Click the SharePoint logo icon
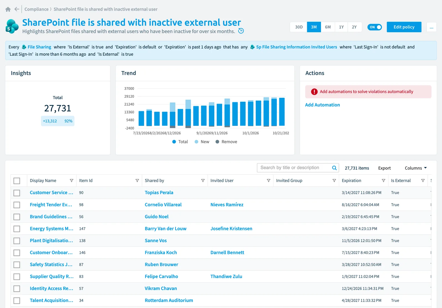 coord(12,26)
